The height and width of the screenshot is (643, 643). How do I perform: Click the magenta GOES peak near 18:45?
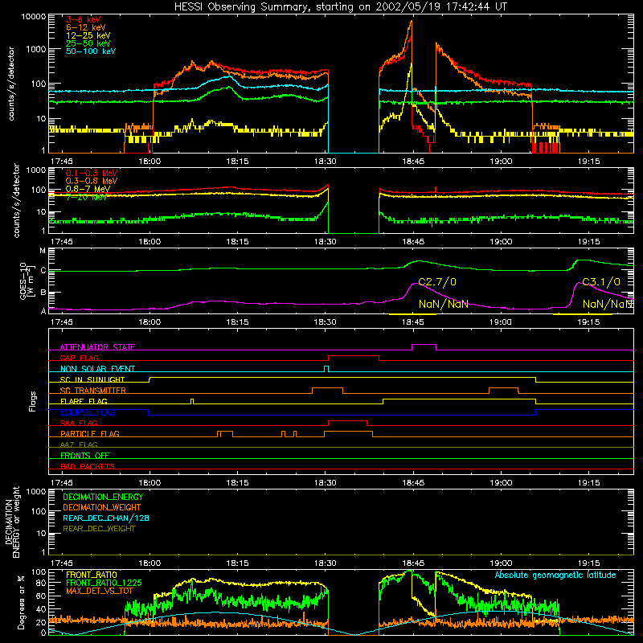click(x=415, y=284)
